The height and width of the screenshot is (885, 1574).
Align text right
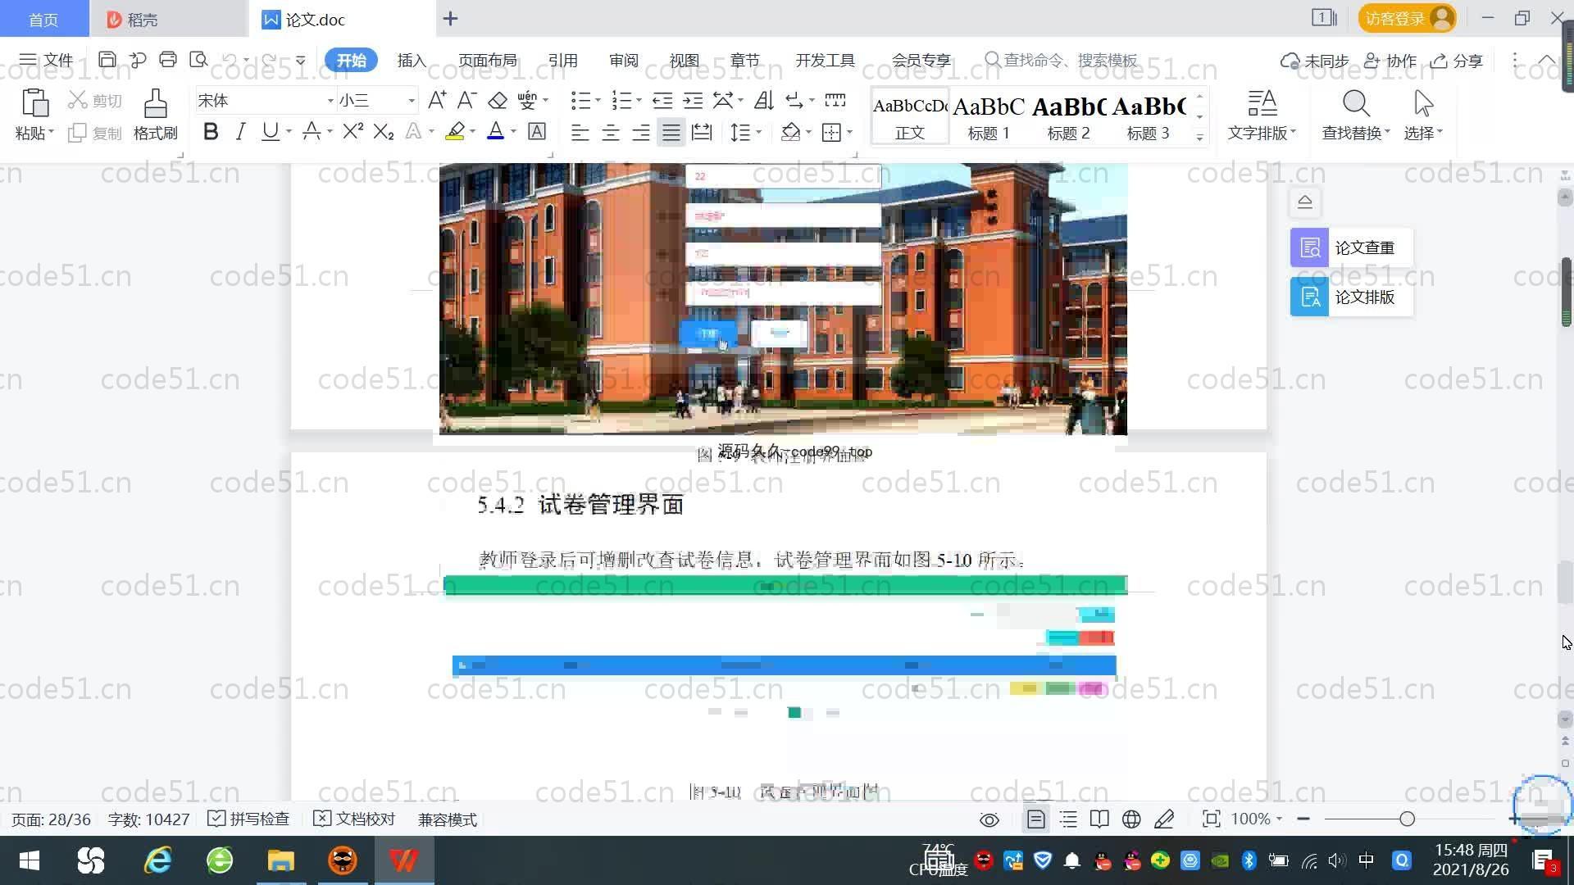(640, 132)
